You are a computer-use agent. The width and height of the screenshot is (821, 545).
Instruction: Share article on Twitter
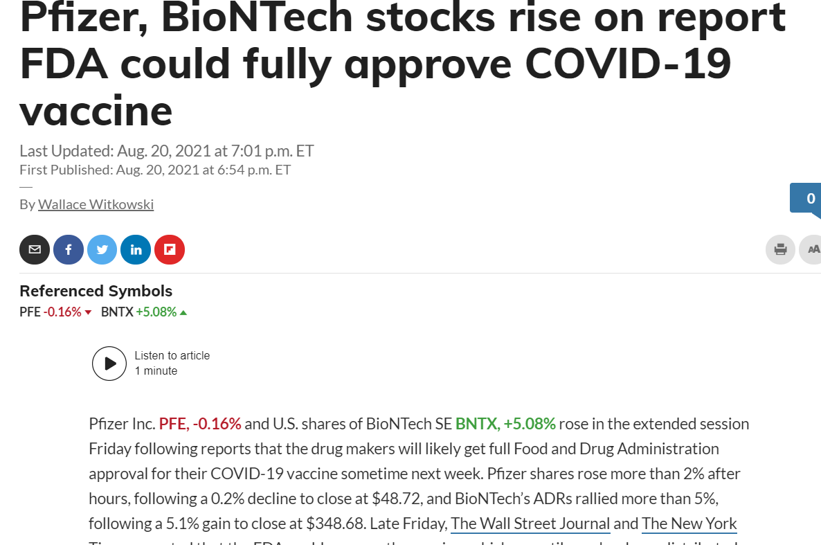click(102, 249)
